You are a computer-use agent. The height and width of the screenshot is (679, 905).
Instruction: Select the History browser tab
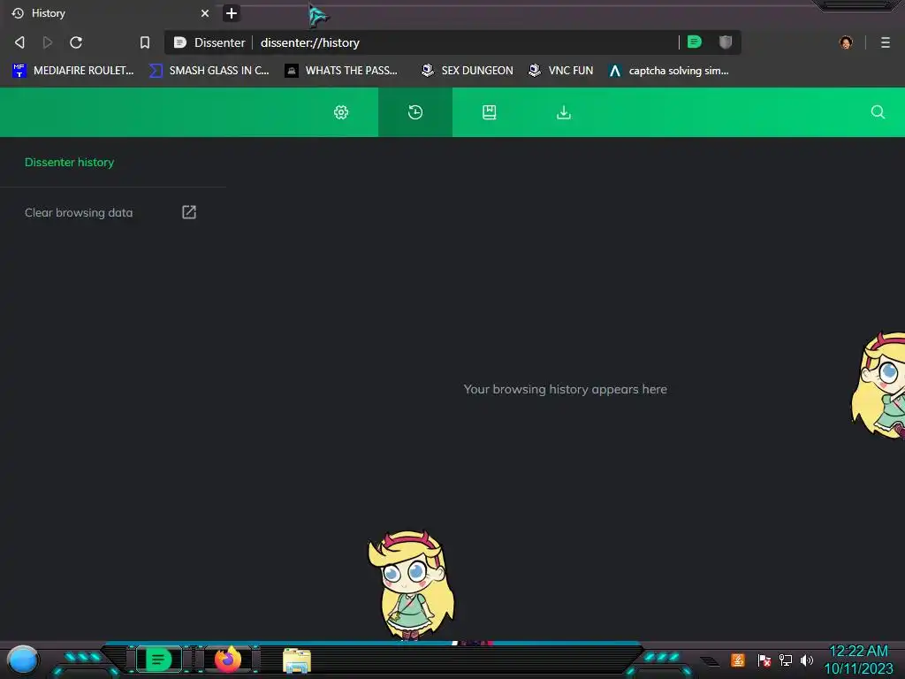tap(110, 12)
